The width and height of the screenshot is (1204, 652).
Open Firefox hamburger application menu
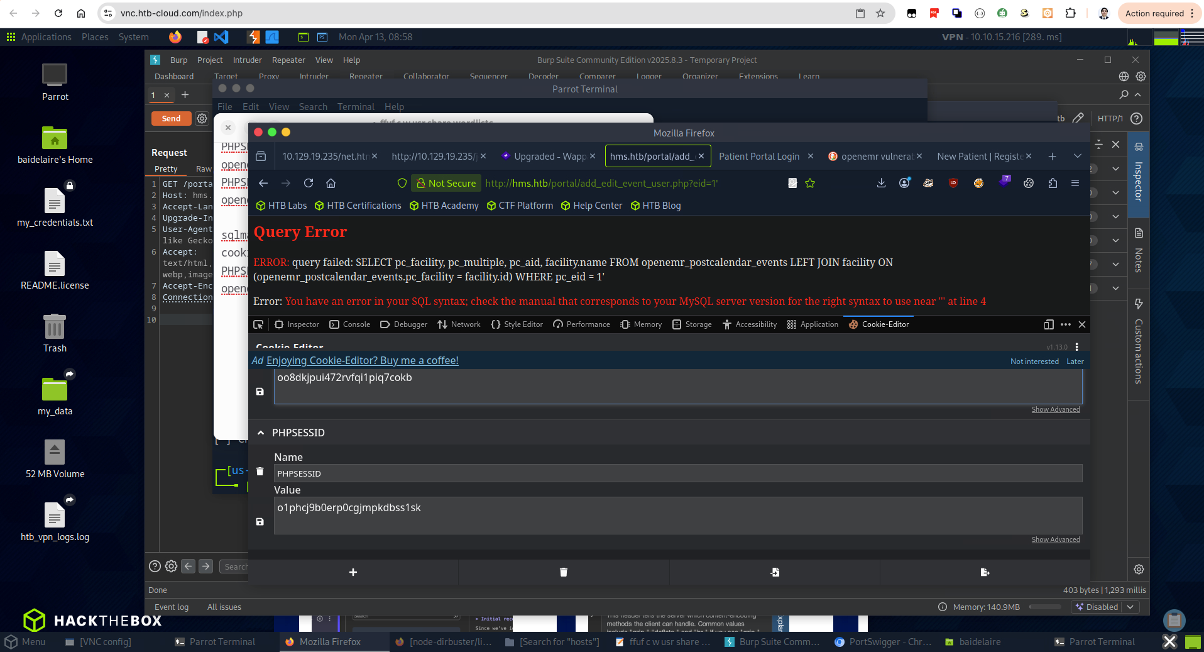point(1075,183)
